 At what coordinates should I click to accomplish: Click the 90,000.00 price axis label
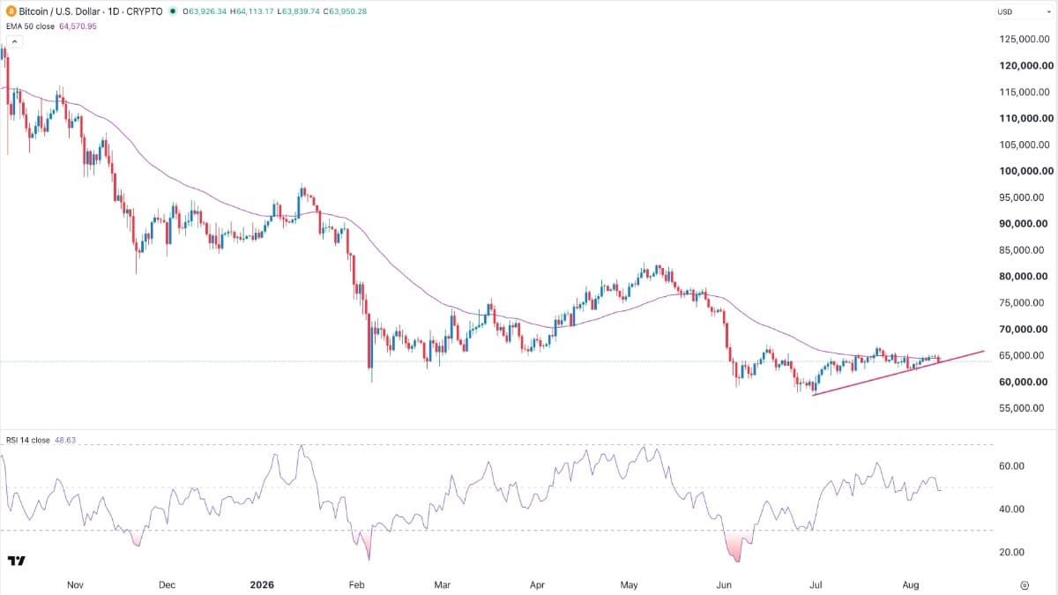[x=1025, y=224]
